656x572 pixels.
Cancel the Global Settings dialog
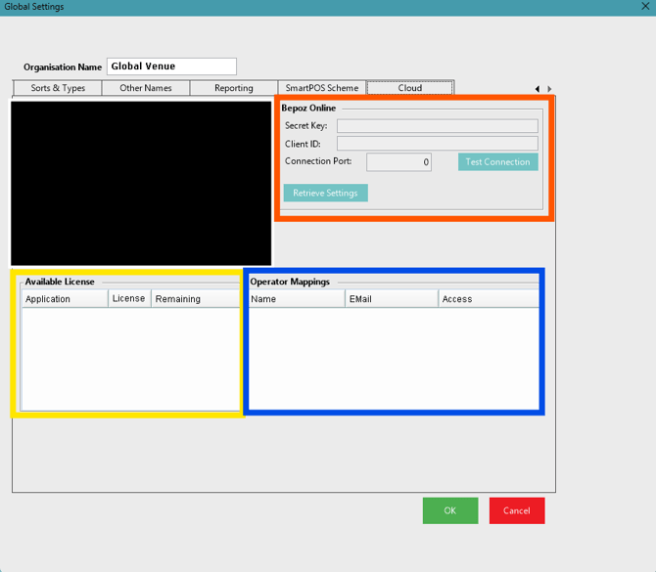pyautogui.click(x=517, y=510)
